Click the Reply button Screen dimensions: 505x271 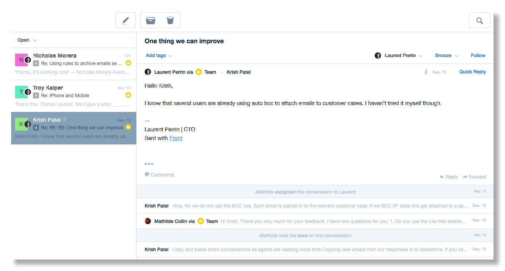click(449, 177)
